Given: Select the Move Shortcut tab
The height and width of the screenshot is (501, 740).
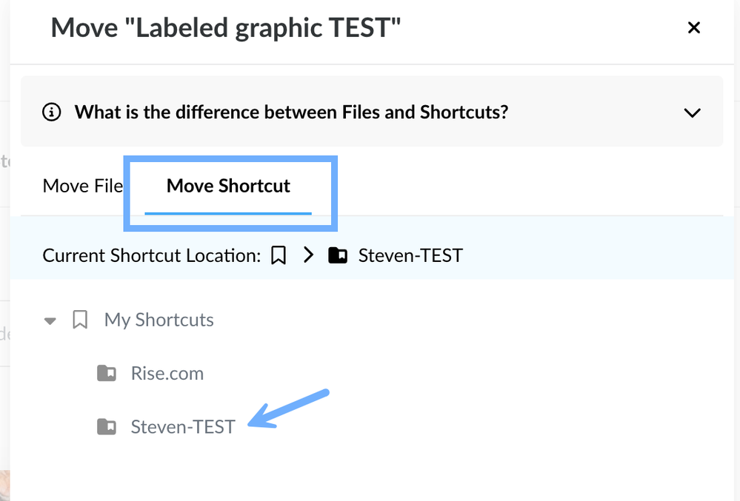Looking at the screenshot, I should point(228,186).
